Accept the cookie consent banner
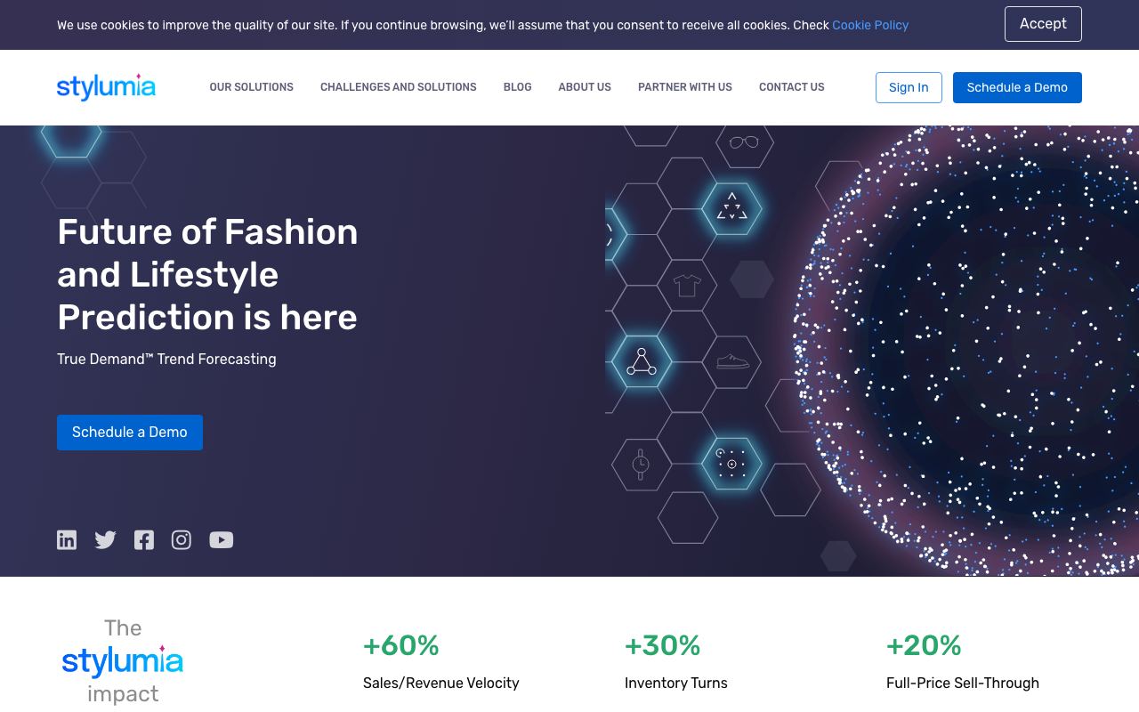The width and height of the screenshot is (1139, 712). 1043,24
